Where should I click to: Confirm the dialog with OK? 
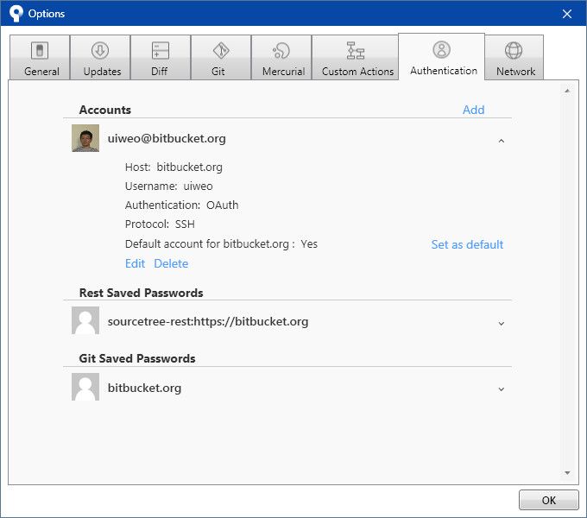549,500
